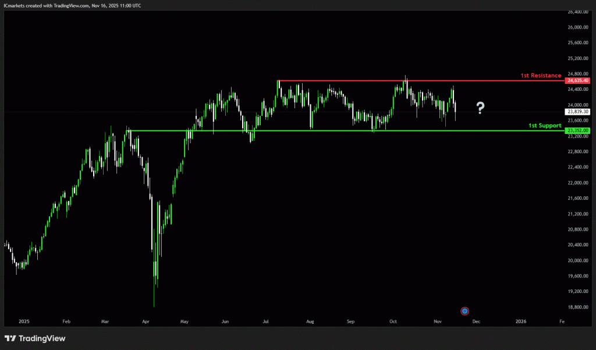Click the 2025 label on time axis
Viewport: 596px width, 350px height.
click(x=24, y=321)
